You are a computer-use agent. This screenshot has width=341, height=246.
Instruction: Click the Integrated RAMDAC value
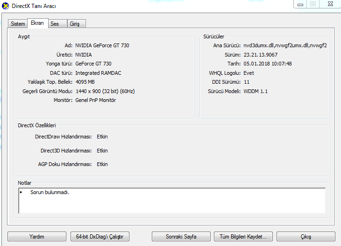pos(98,73)
